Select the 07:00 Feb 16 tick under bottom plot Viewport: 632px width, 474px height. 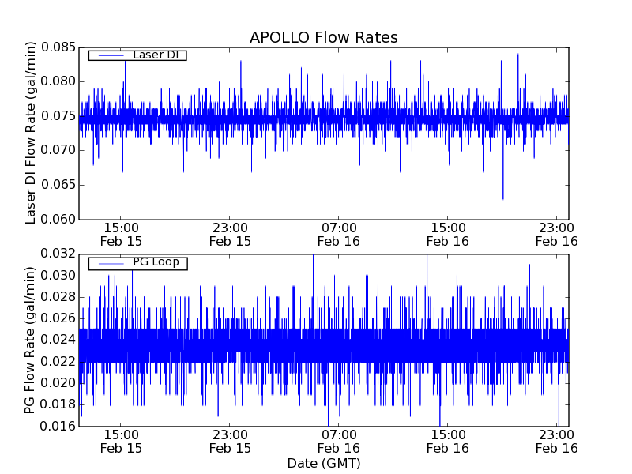click(339, 441)
